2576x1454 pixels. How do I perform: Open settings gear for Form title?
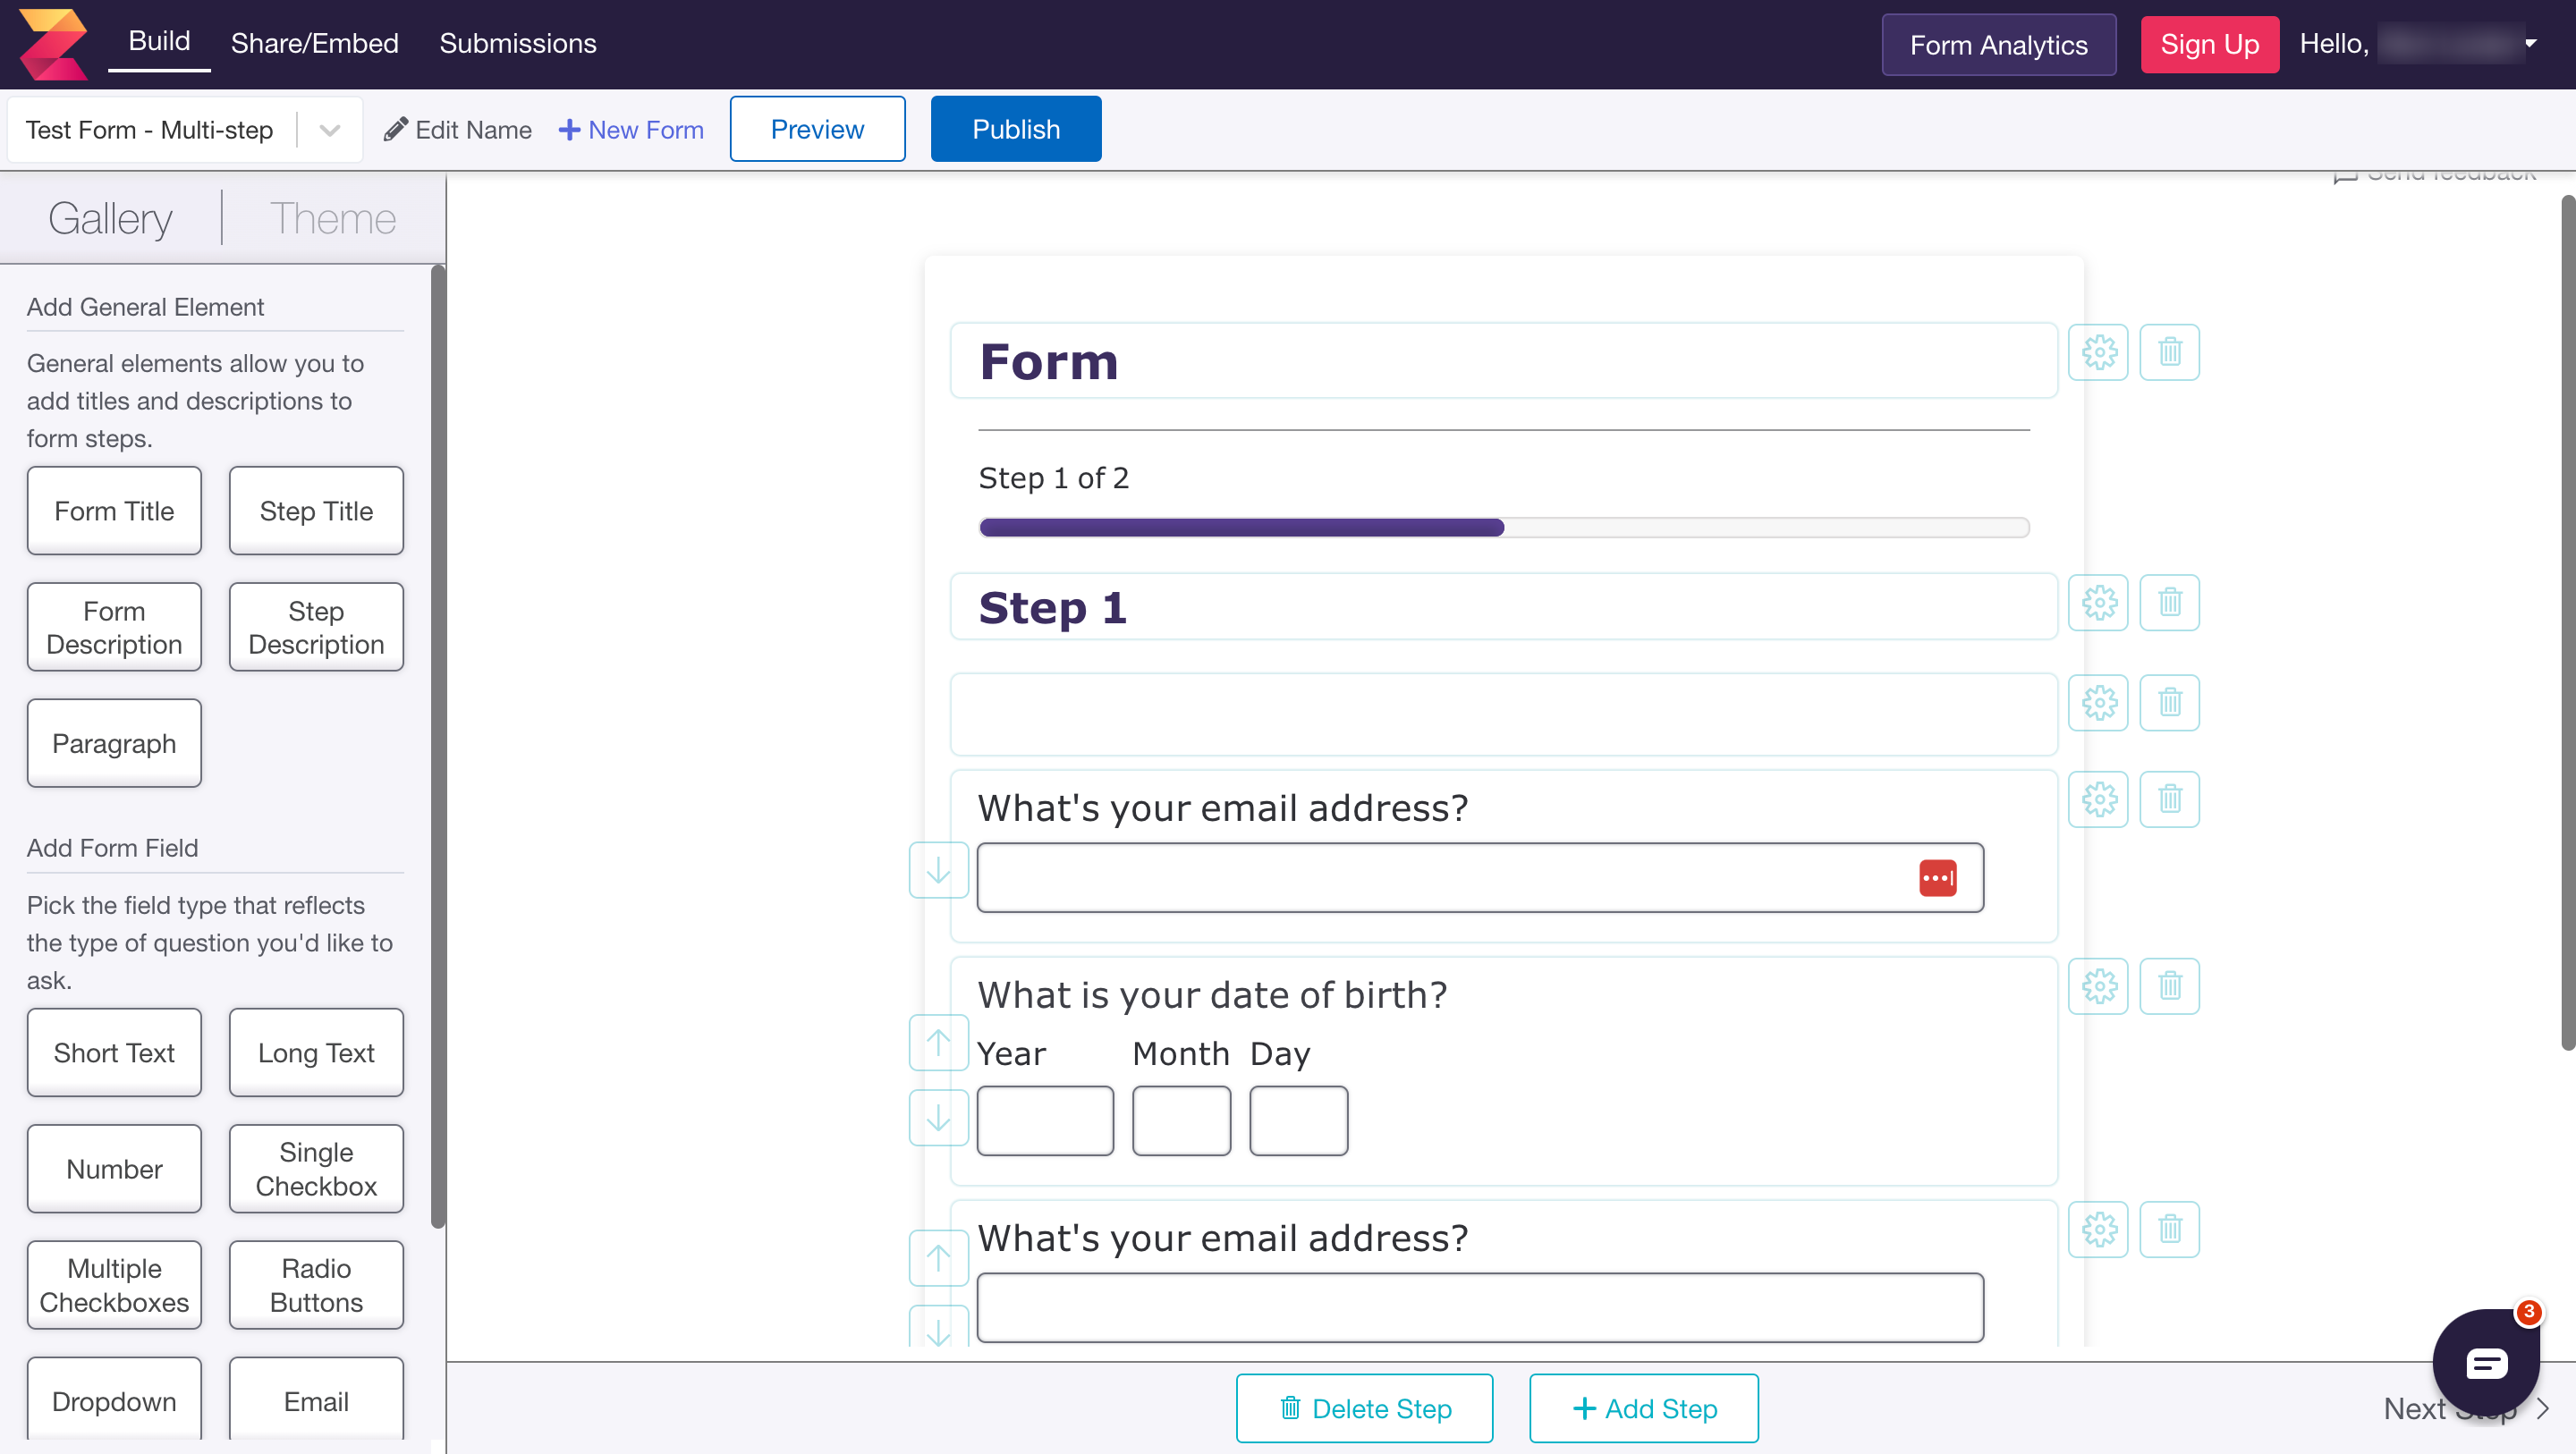pos(2098,352)
